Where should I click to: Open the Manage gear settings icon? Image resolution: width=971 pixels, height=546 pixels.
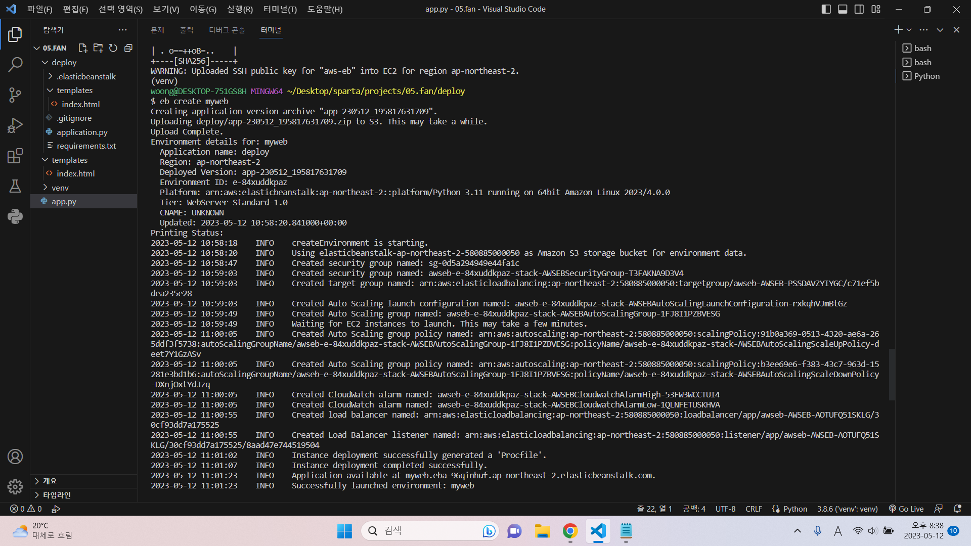(15, 487)
